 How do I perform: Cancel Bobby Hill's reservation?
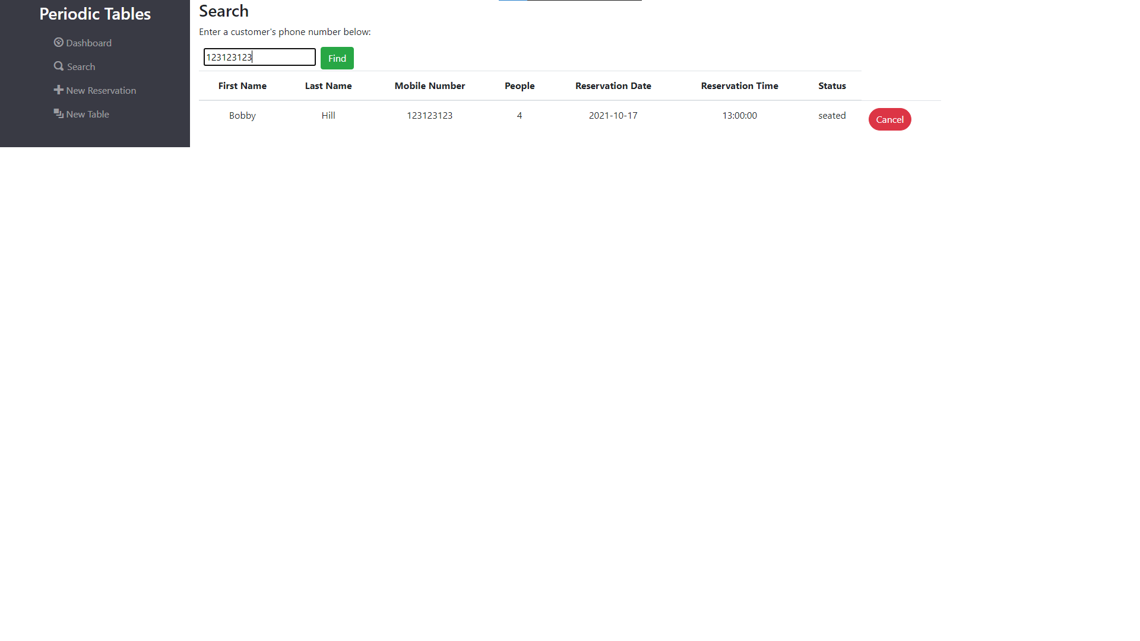(x=889, y=119)
